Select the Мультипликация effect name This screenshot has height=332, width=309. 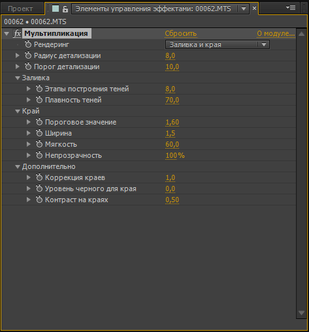56,33
